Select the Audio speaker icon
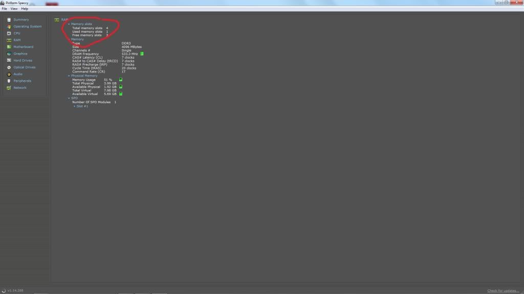 pyautogui.click(x=9, y=74)
